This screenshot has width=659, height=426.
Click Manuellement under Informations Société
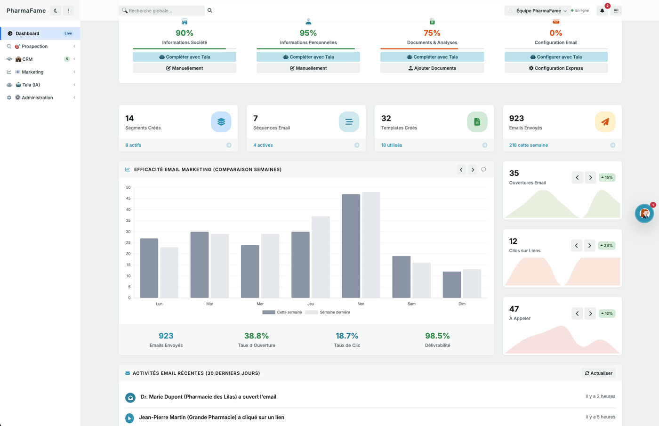(x=185, y=68)
